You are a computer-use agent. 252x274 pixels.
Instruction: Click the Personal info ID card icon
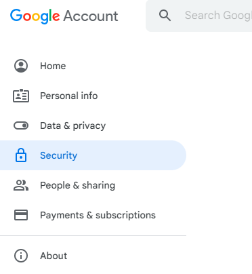21,96
